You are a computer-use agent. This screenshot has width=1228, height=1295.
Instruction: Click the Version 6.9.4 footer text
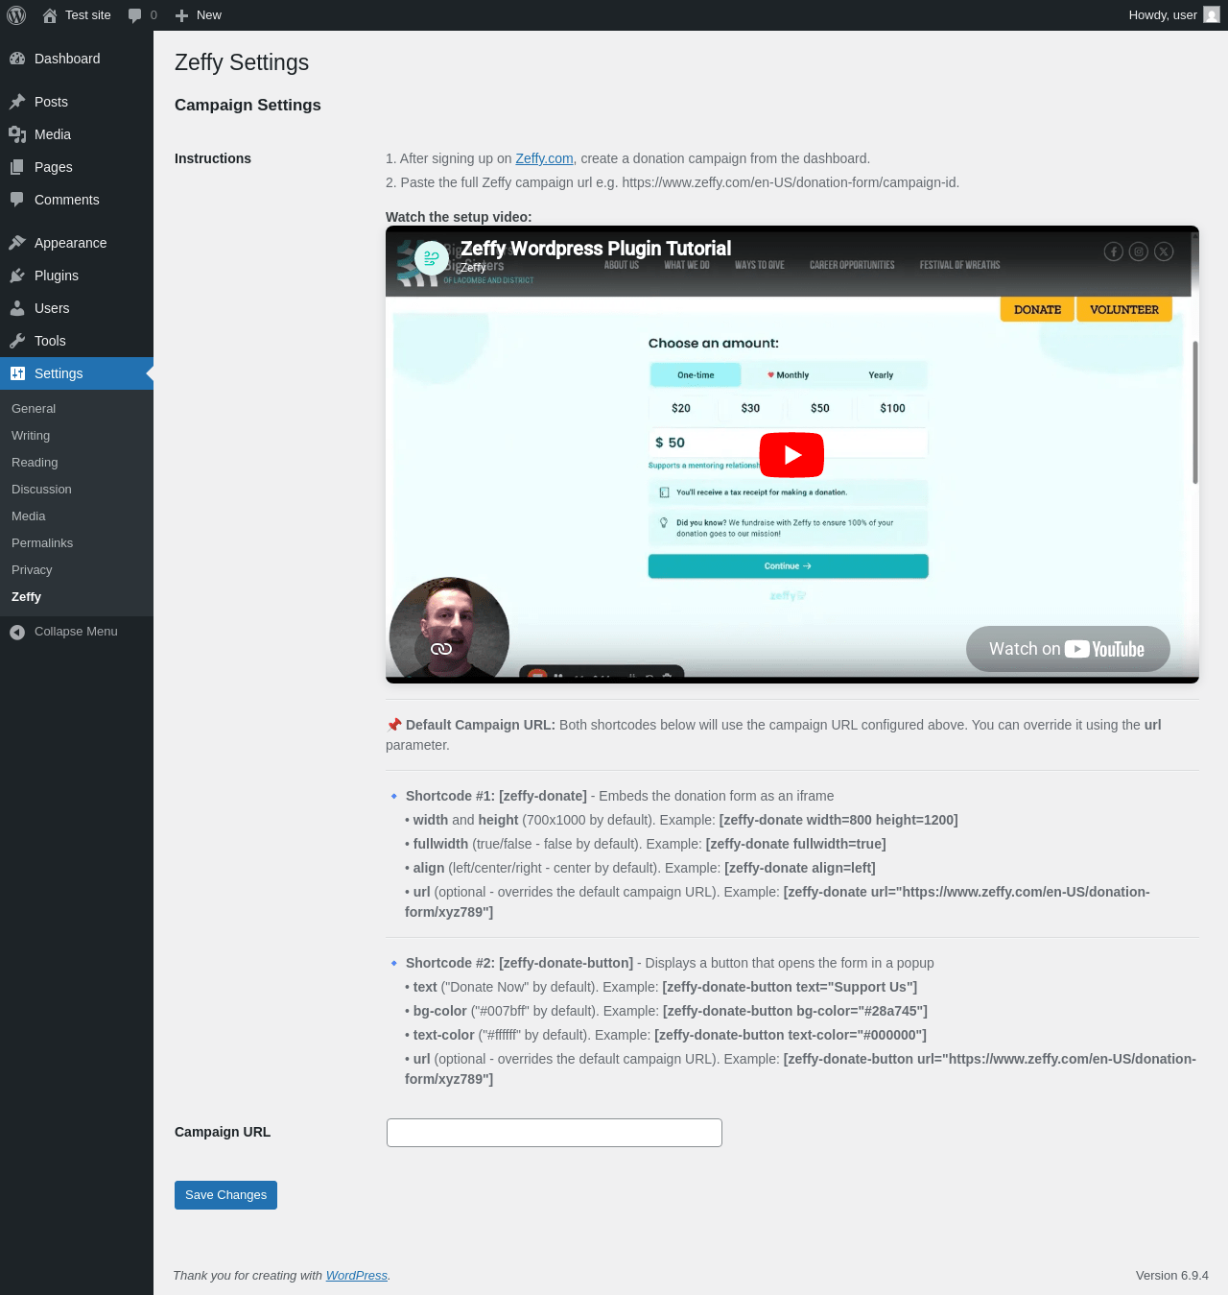[x=1172, y=1275]
